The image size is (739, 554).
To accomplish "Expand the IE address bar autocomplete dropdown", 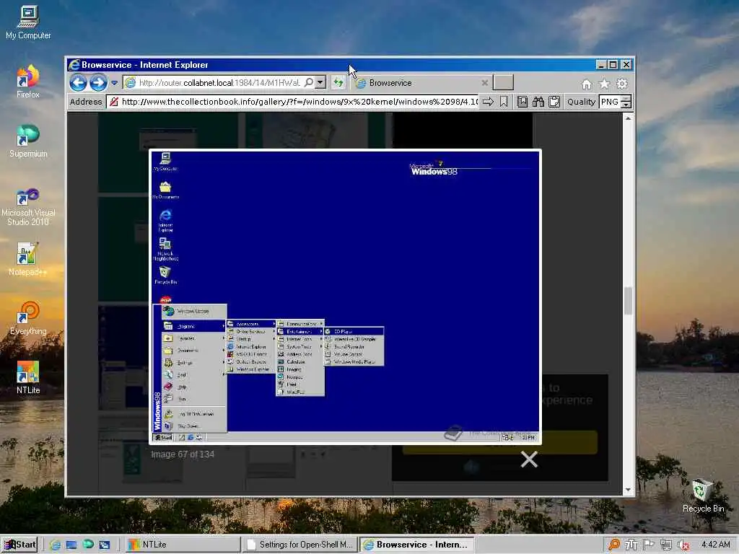I will [320, 82].
